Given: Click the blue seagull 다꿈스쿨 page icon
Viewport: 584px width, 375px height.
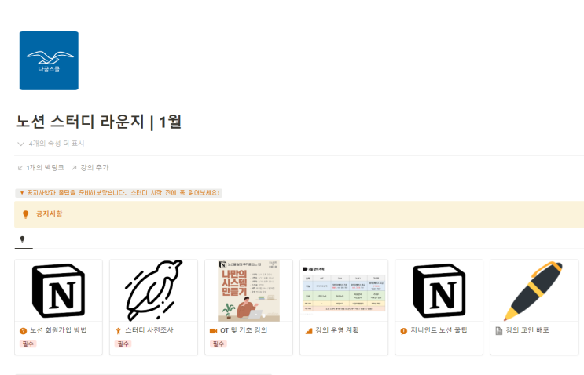Looking at the screenshot, I should 49,60.
